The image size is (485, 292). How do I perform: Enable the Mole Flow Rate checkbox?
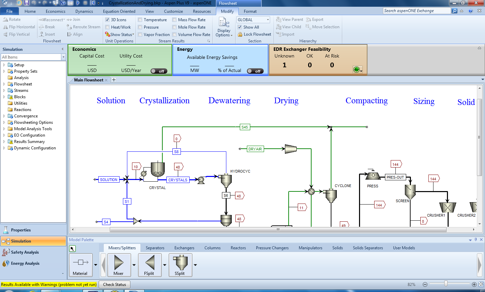coord(174,27)
